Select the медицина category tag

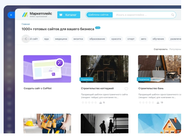(x=61, y=39)
